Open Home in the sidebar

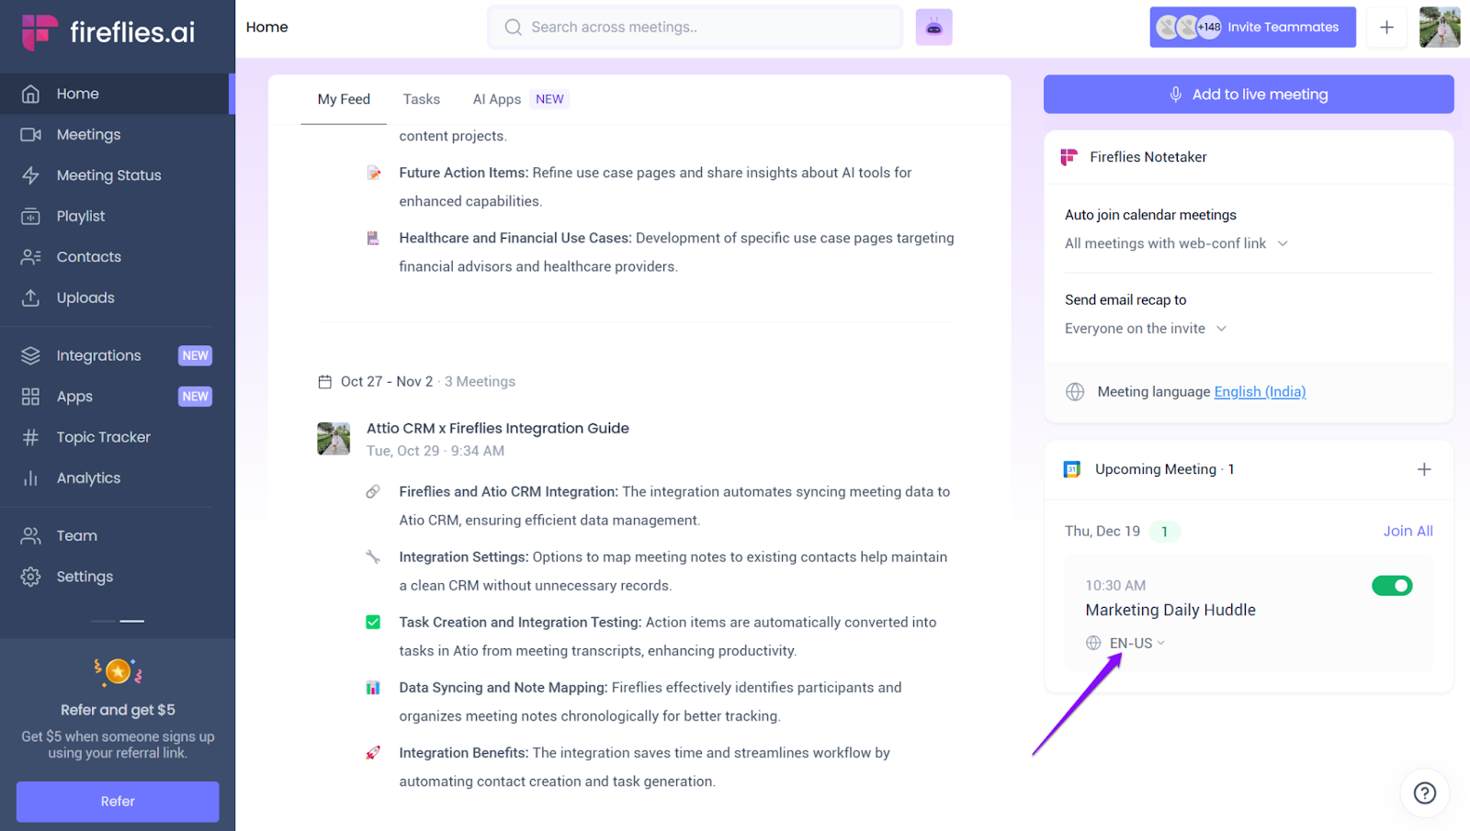(116, 94)
